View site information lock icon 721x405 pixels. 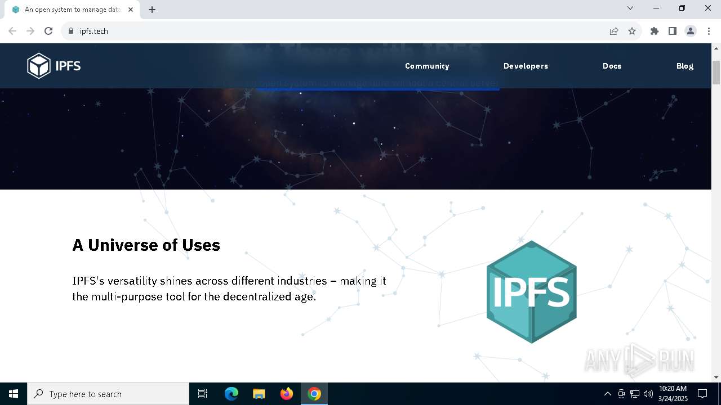71,31
